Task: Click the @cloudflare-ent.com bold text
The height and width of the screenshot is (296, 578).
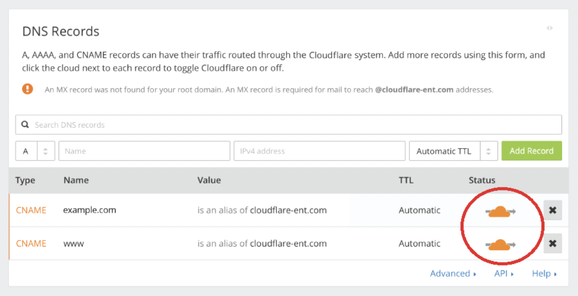Action: coord(414,89)
